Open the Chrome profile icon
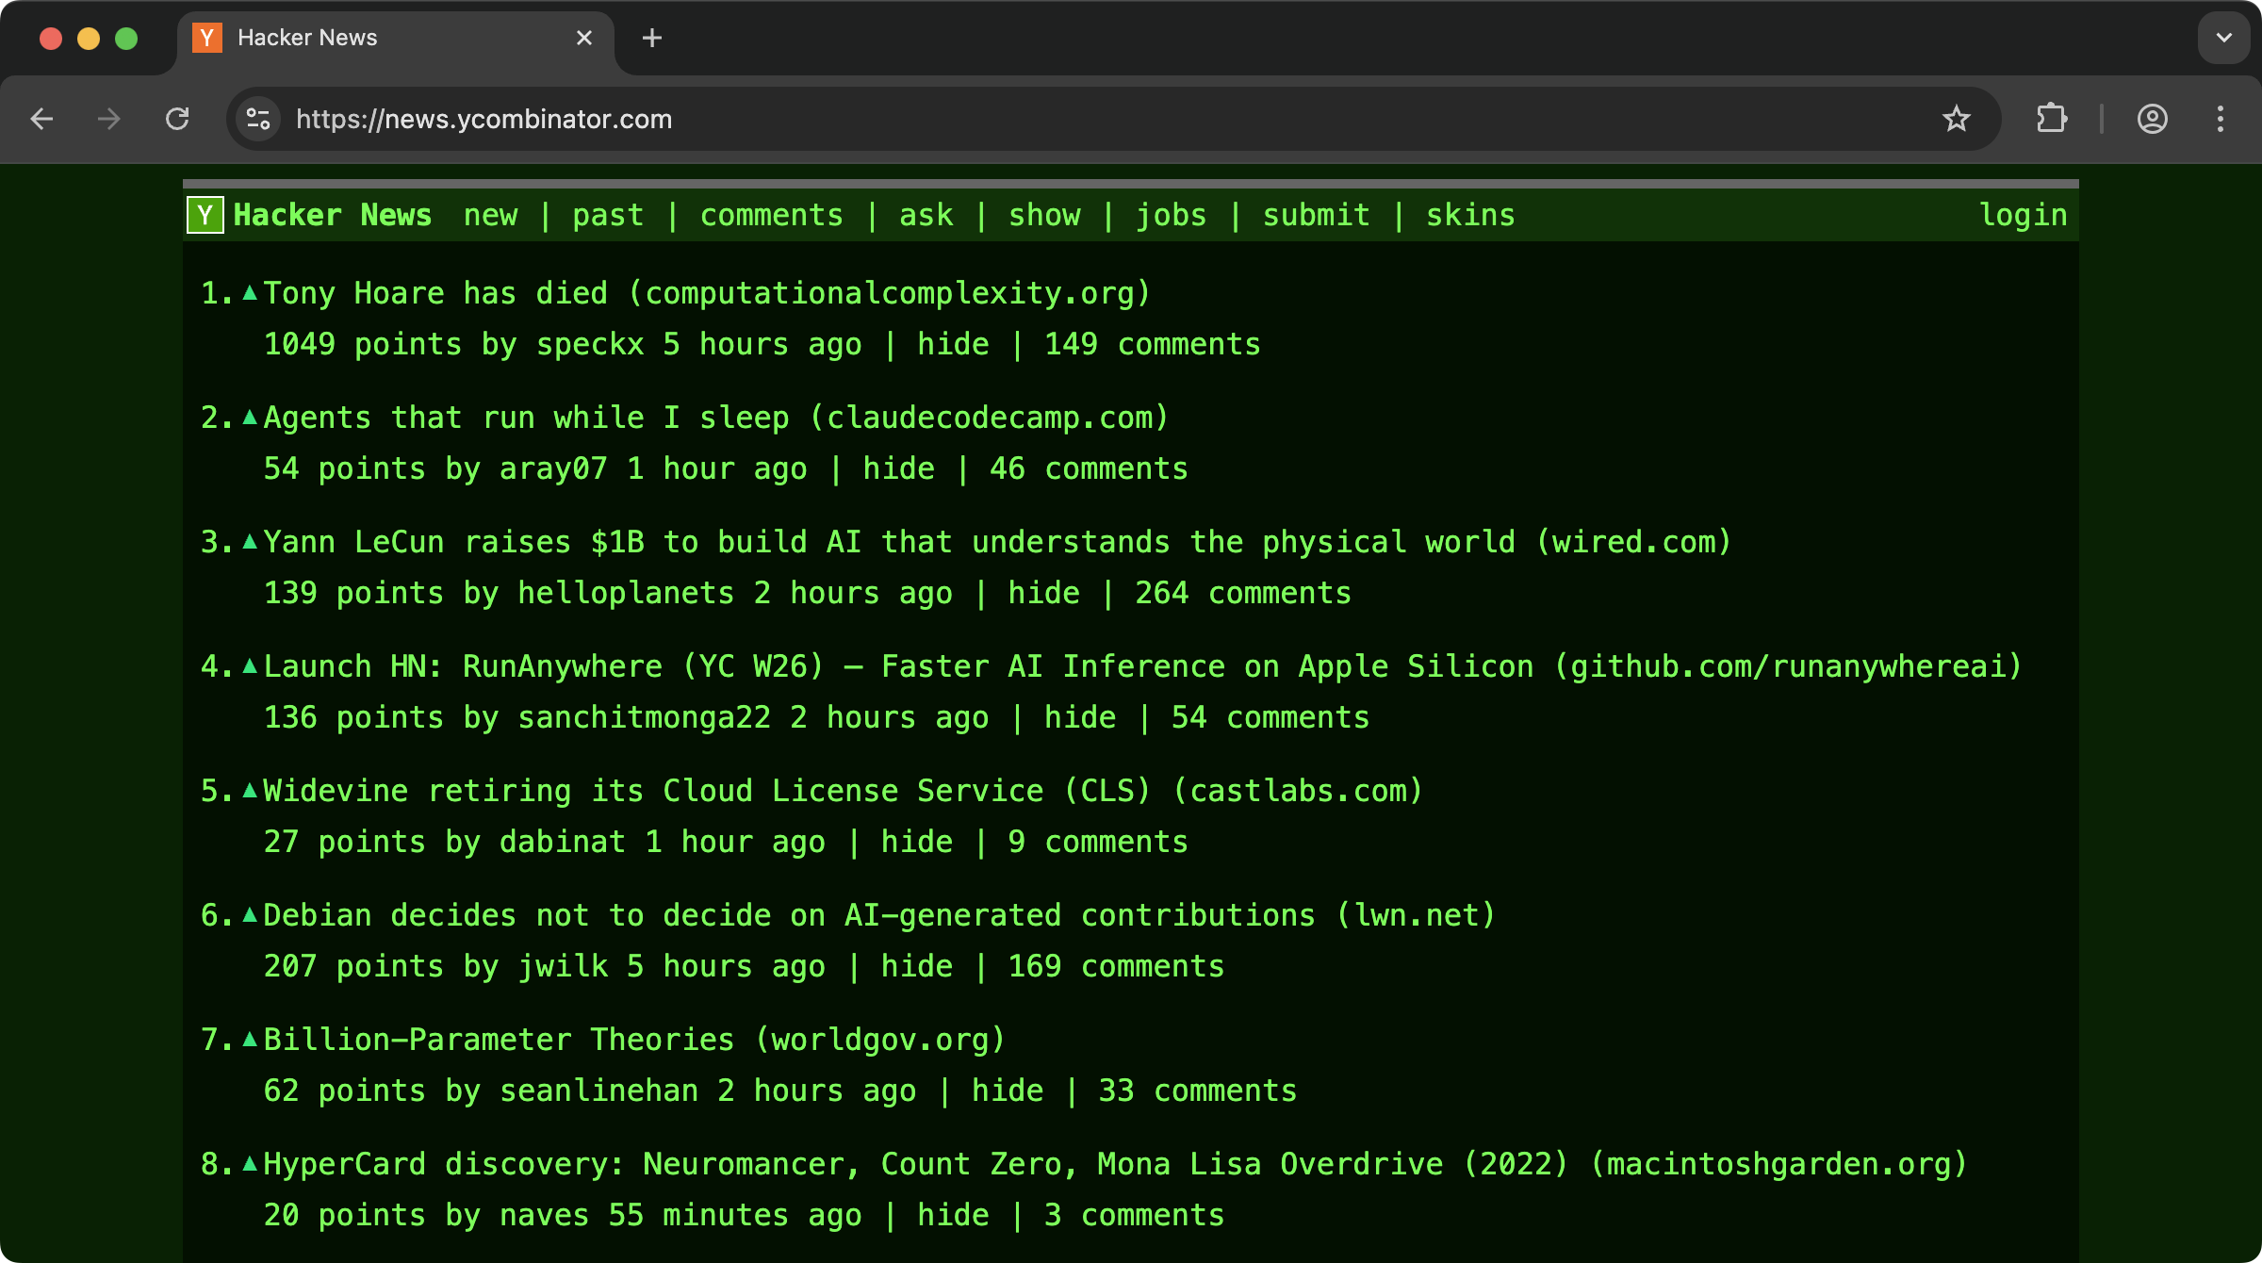Image resolution: width=2262 pixels, height=1263 pixels. [2152, 119]
